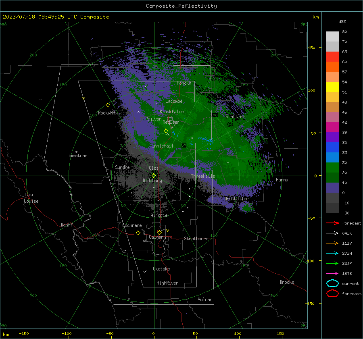The height and width of the screenshot is (339, 363).
Task: Click the green 22JP arrow icon
Action: [x=332, y=263]
